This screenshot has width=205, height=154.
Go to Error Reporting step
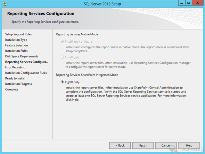15,67
